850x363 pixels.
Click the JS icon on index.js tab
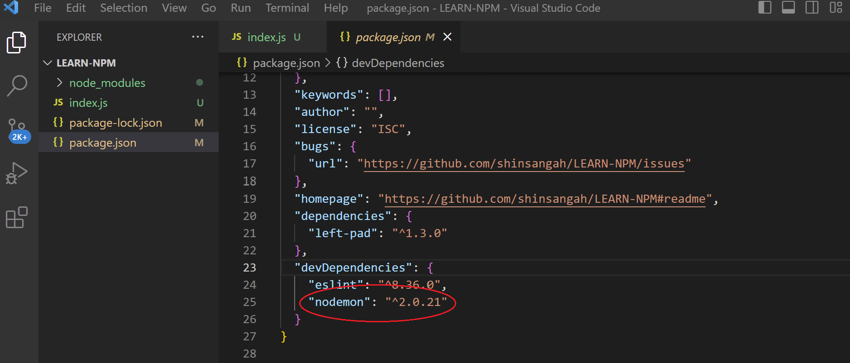(237, 37)
